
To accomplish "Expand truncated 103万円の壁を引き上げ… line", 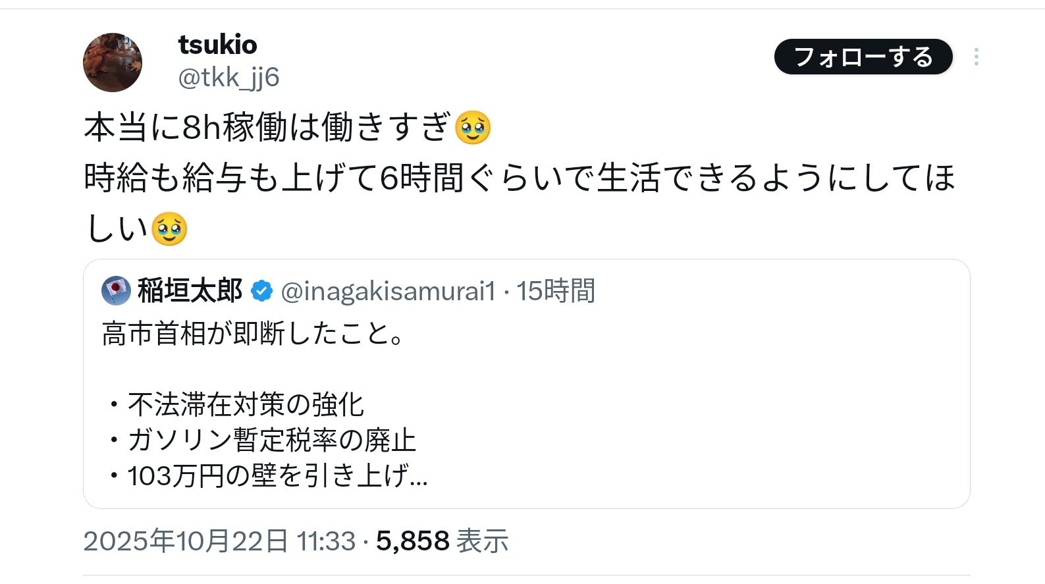I will (277, 475).
